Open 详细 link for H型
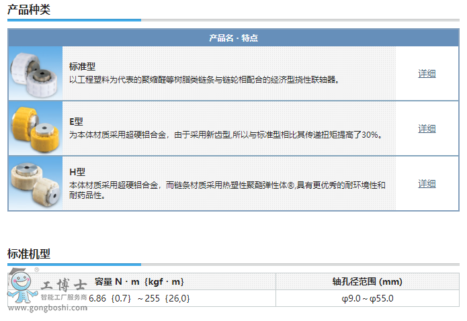 pyautogui.click(x=427, y=183)
